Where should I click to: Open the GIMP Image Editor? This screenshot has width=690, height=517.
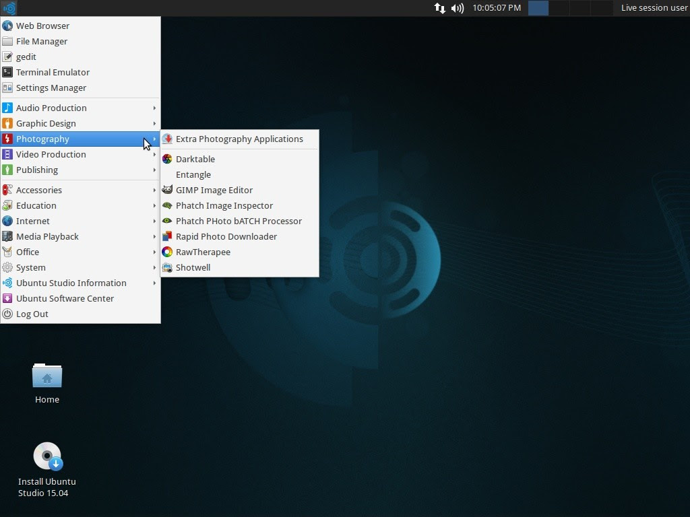(215, 190)
